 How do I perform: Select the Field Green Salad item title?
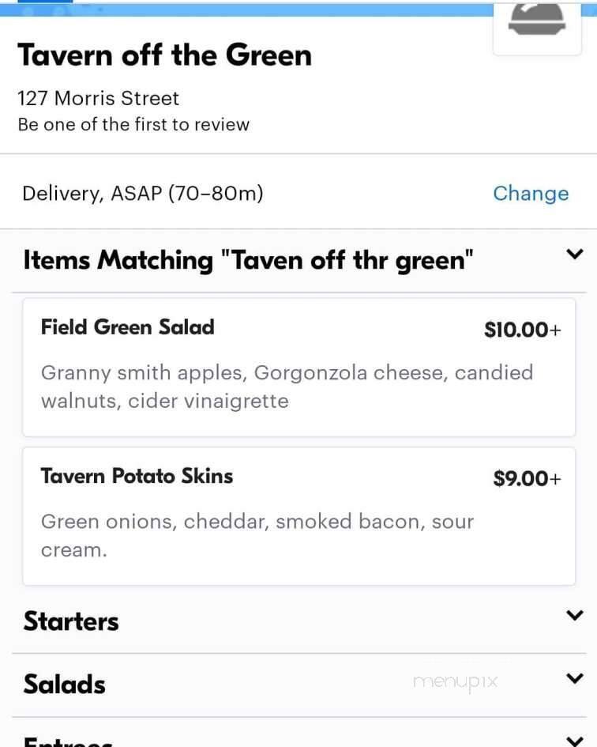click(x=127, y=327)
